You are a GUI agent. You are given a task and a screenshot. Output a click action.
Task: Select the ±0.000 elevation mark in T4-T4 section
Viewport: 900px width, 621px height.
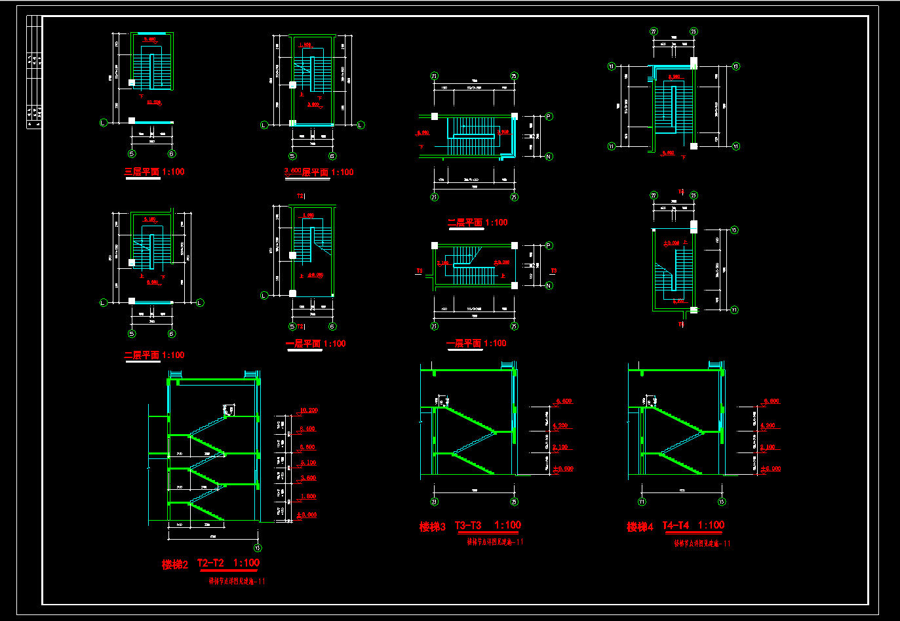[771, 469]
